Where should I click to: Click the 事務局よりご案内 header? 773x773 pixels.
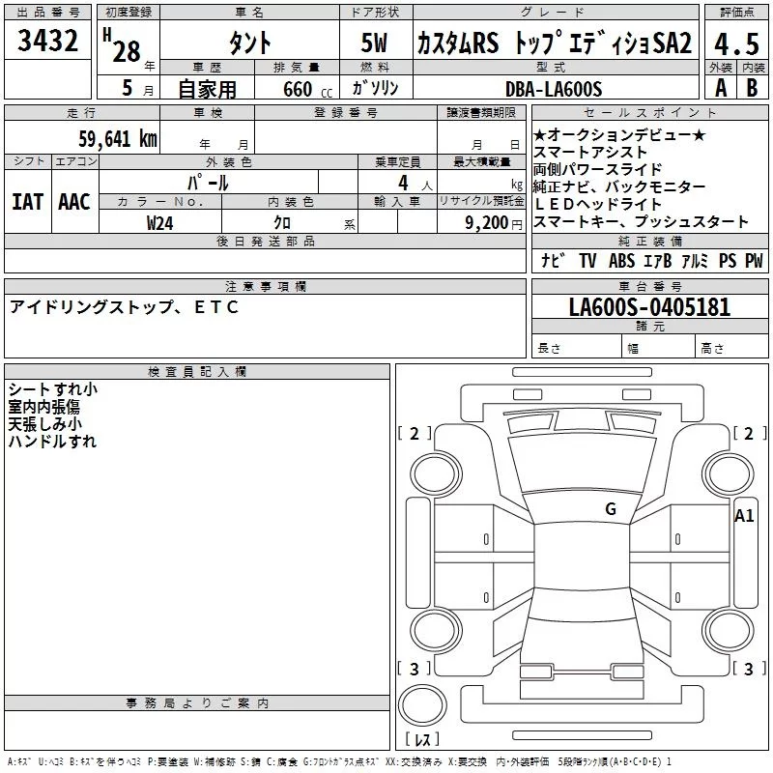pos(197,703)
